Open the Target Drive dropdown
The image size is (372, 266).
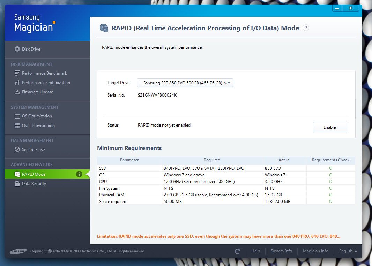[185, 83]
